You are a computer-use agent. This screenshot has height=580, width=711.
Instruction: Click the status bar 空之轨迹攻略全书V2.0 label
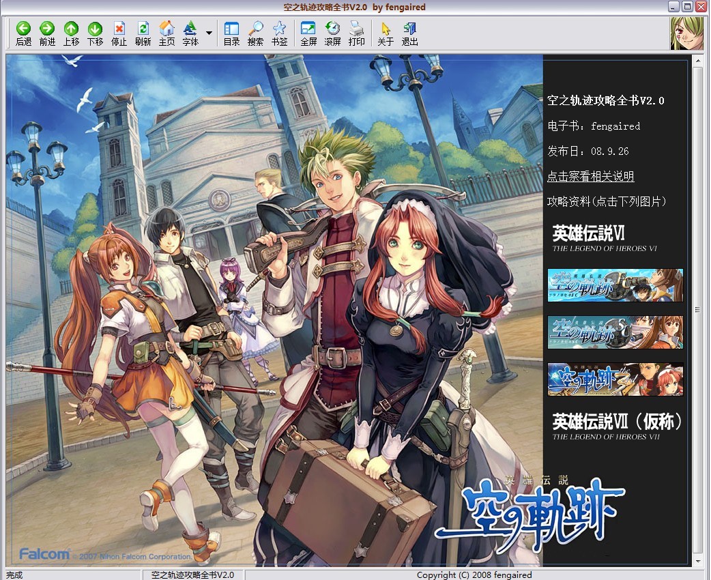[192, 575]
